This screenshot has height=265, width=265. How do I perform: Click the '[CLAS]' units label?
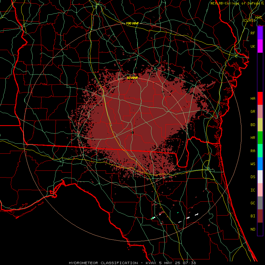pos(249,20)
